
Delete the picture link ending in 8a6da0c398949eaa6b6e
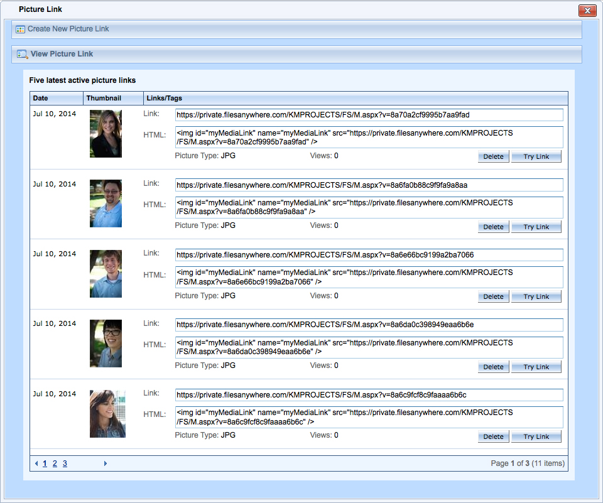[x=494, y=367]
